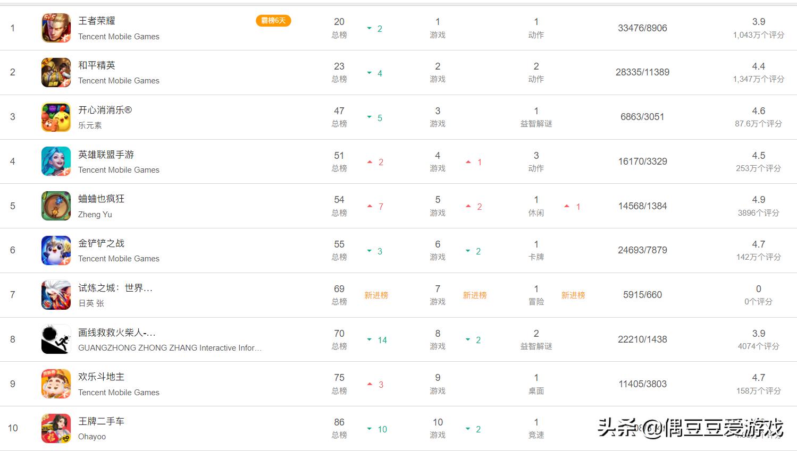Click the 新进榜 label beside rank 69
Image resolution: width=797 pixels, height=451 pixels.
[x=376, y=295]
